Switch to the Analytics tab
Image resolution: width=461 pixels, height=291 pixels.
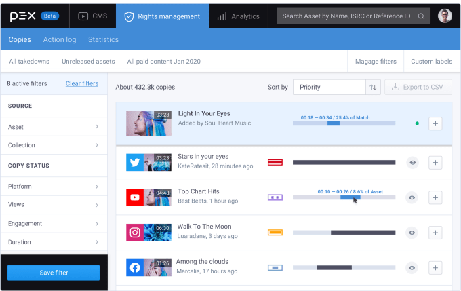pyautogui.click(x=238, y=16)
